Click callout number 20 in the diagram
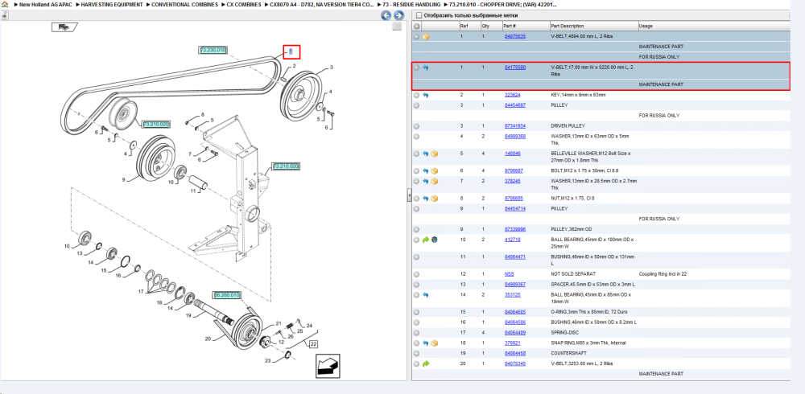805x394 pixels. [x=208, y=339]
